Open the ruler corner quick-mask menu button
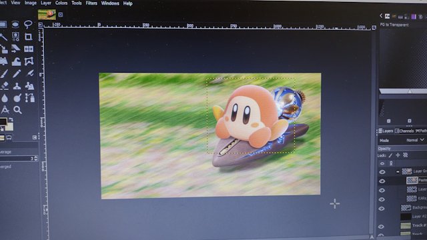Image resolution: width=427 pixels, height=240 pixels. tap(41, 25)
